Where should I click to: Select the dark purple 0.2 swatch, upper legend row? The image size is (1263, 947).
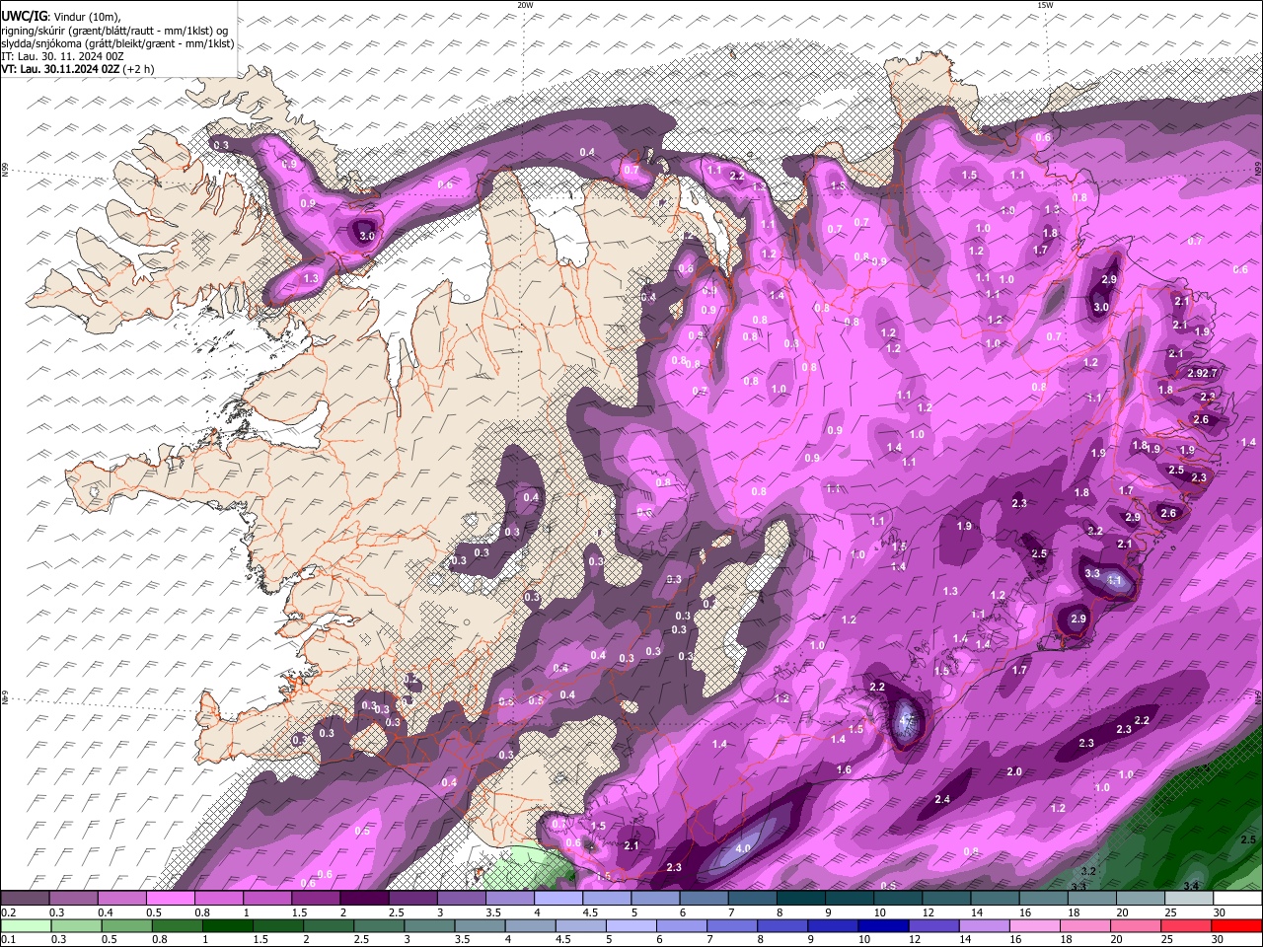click(25, 899)
